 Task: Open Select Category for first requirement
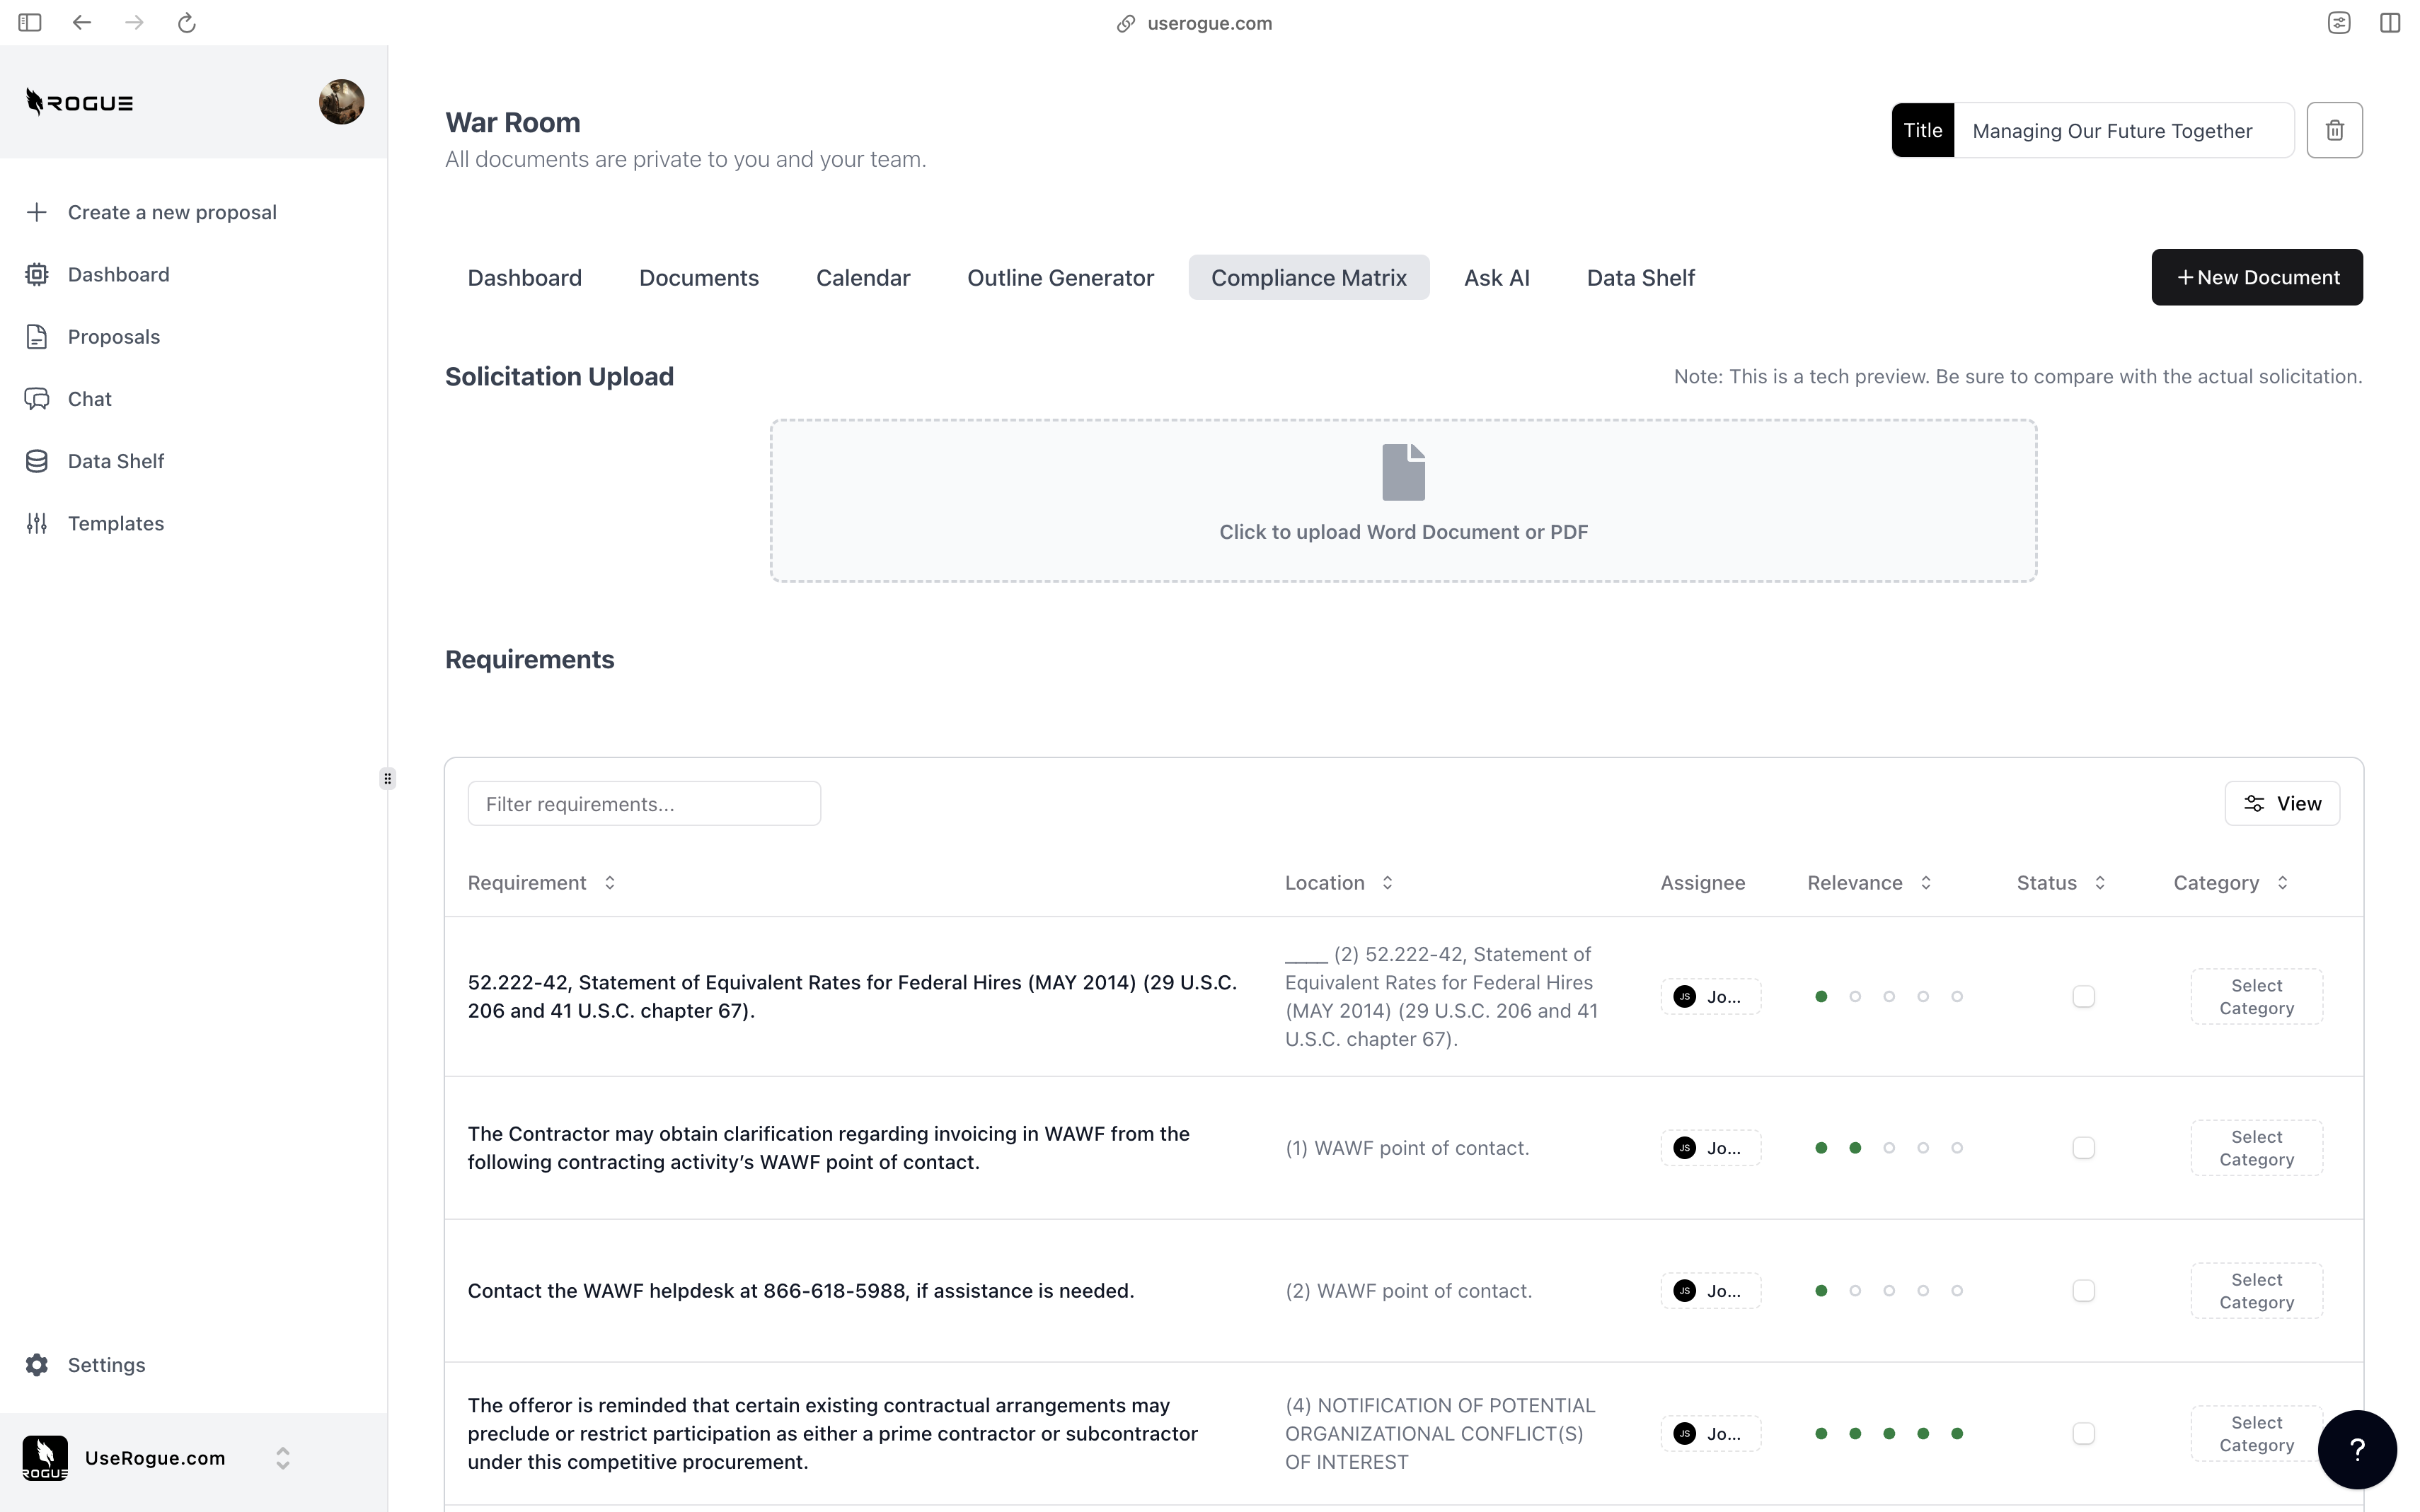2256,996
